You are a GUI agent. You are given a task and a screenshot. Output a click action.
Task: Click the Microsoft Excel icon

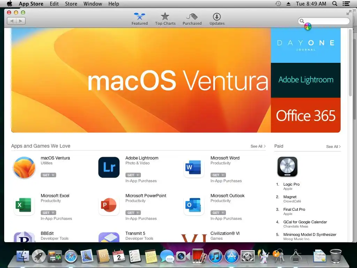pos(24,205)
